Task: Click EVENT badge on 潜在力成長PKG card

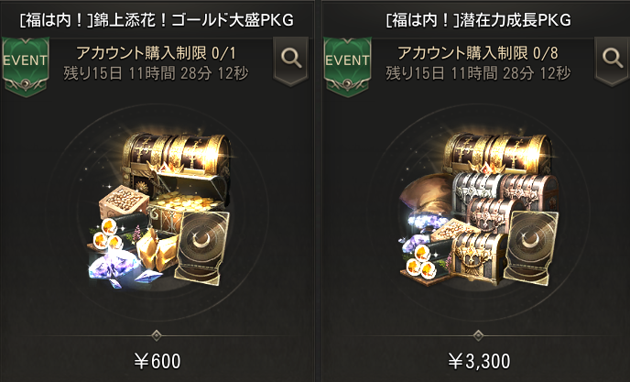Action: 348,66
